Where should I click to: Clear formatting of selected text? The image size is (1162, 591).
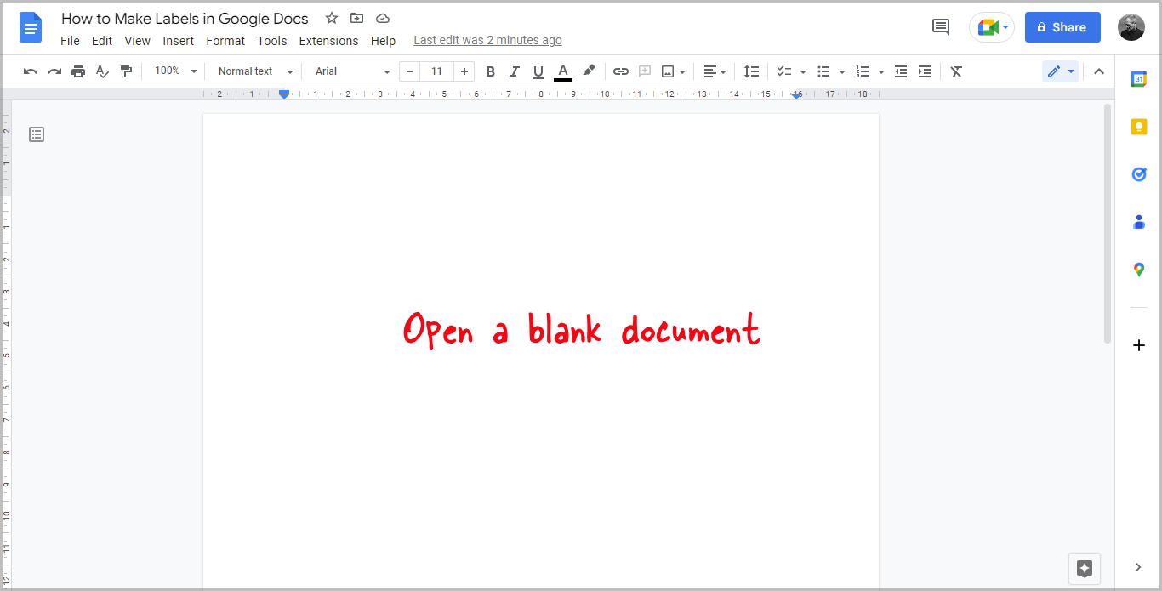point(955,71)
